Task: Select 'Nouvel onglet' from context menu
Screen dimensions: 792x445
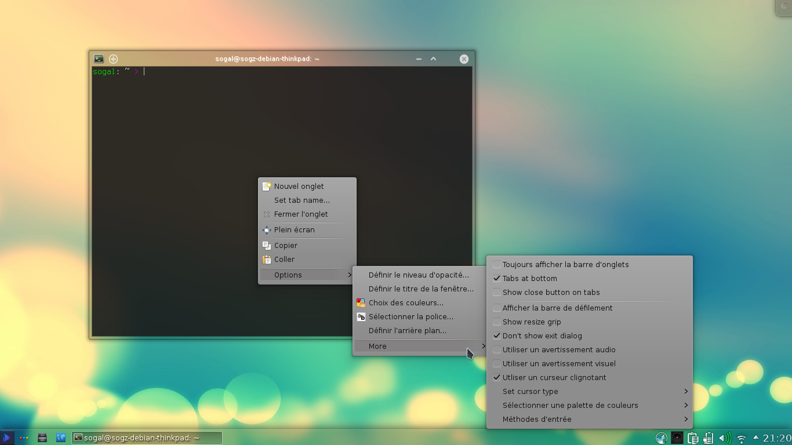Action: tap(299, 187)
